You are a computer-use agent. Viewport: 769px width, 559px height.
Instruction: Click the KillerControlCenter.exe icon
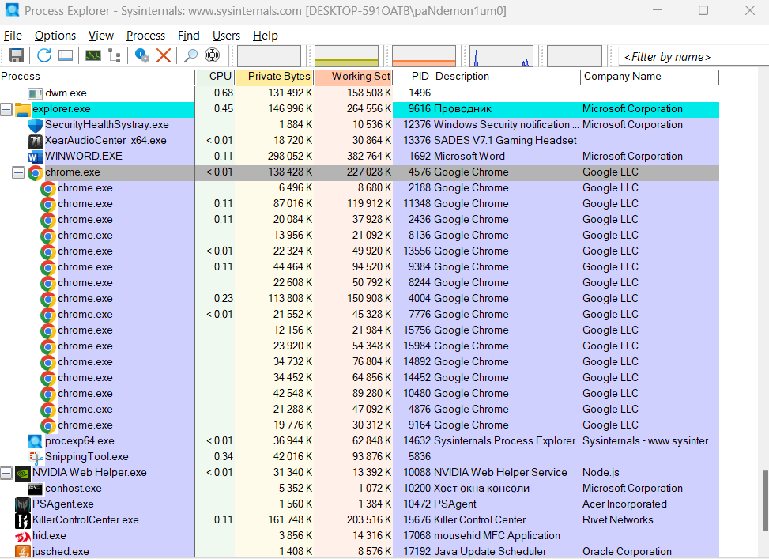click(x=23, y=521)
